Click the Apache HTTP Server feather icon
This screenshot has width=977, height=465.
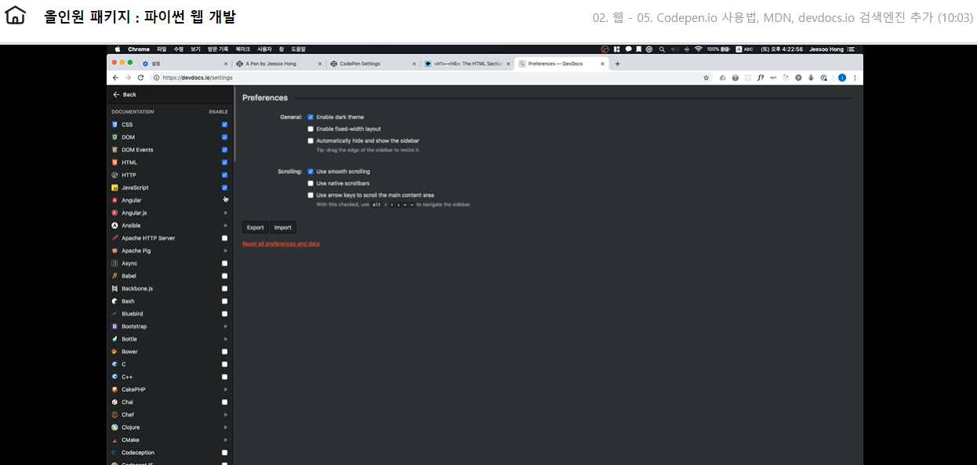[114, 238]
